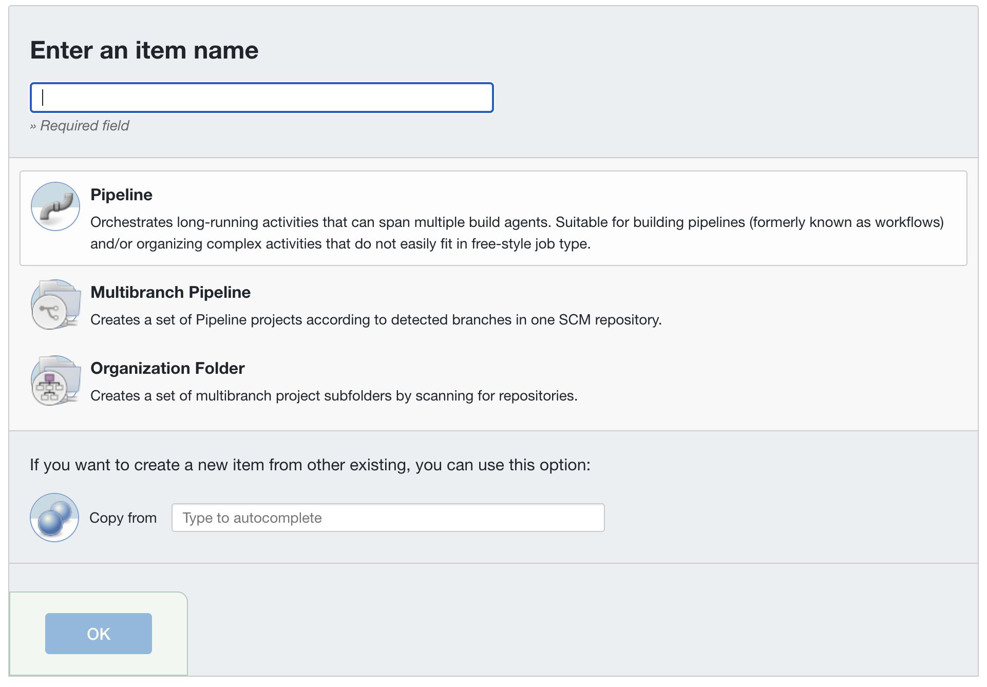
Task: Click the 'Required field' hint text
Action: pos(84,126)
